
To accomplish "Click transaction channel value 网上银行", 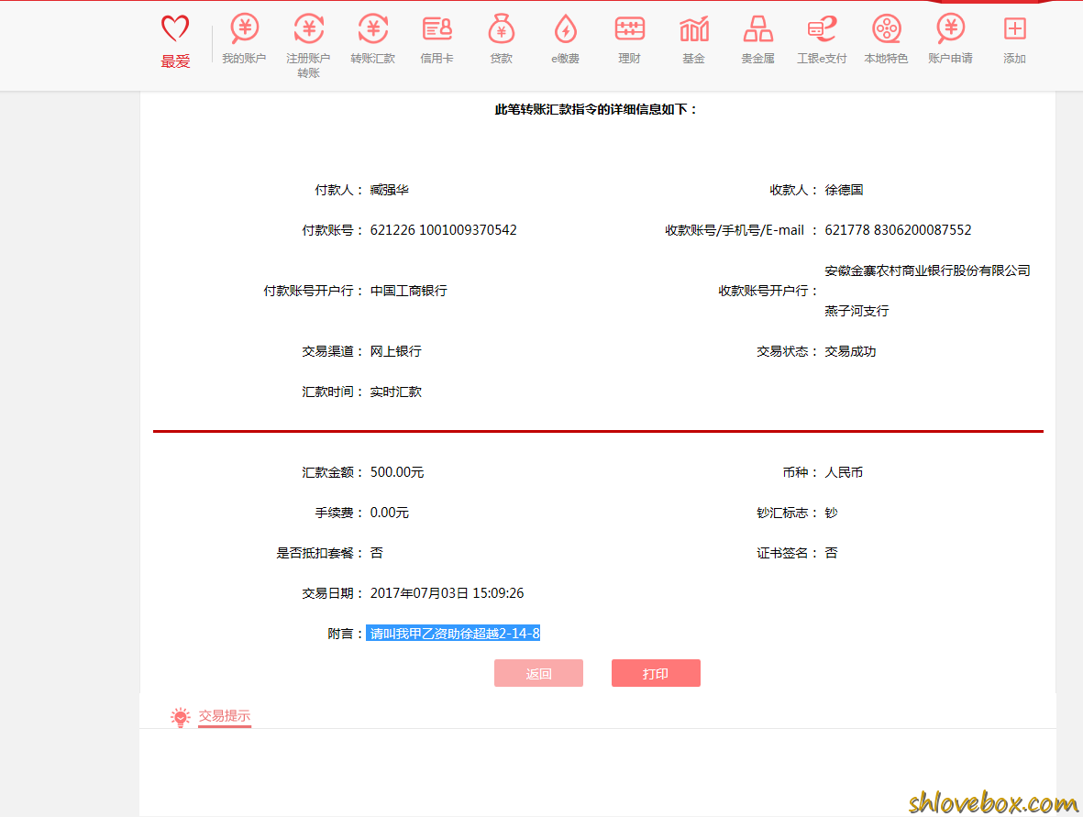I will pyautogui.click(x=396, y=351).
